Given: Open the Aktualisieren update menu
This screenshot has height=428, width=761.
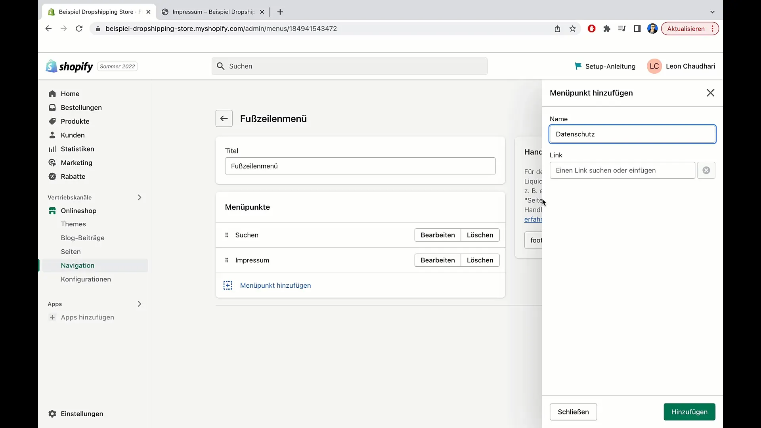Looking at the screenshot, I should (690, 29).
